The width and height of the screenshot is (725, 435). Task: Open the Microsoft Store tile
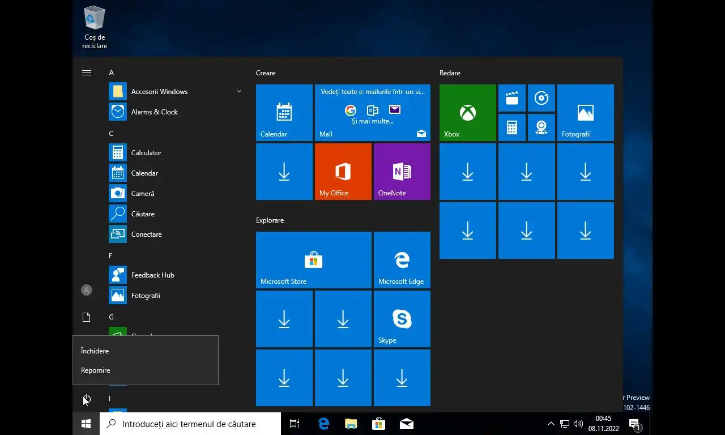[314, 260]
